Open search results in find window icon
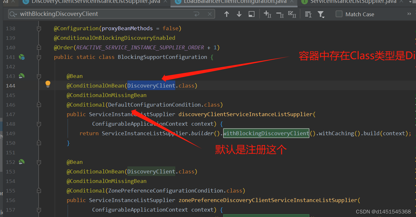Image resolution: width=416 pixels, height=217 pixels. coord(252,14)
